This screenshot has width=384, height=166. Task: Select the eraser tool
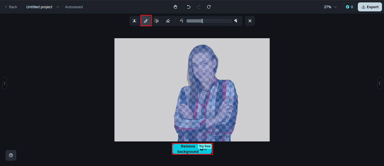168,21
